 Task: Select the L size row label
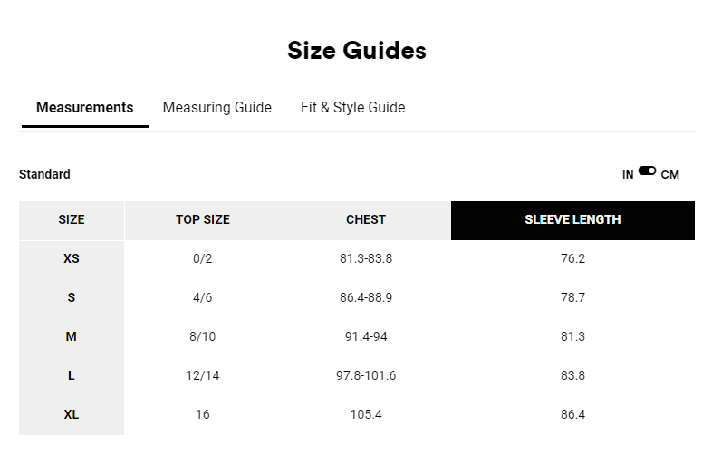72,376
